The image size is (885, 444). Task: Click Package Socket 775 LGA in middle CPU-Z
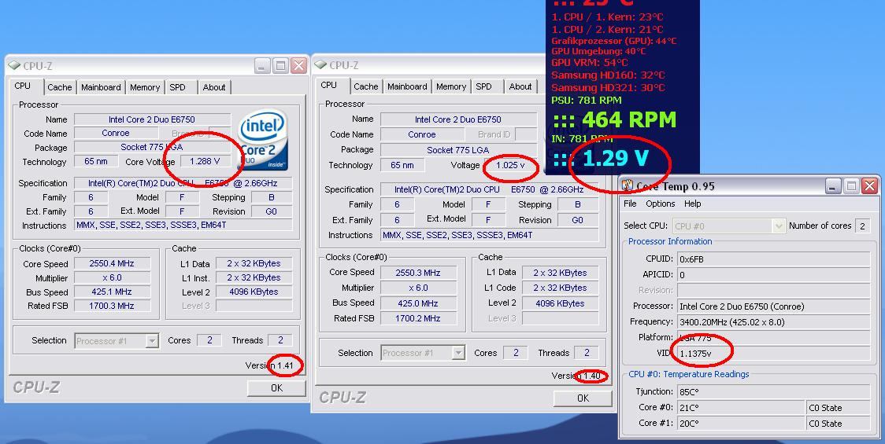pos(458,150)
